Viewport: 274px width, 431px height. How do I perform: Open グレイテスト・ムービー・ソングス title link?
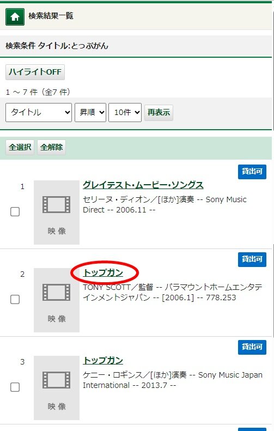(143, 185)
